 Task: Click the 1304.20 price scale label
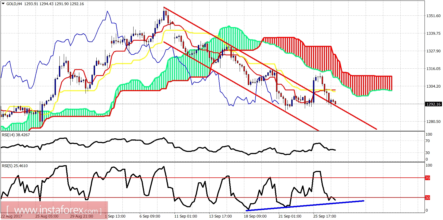(x=433, y=86)
